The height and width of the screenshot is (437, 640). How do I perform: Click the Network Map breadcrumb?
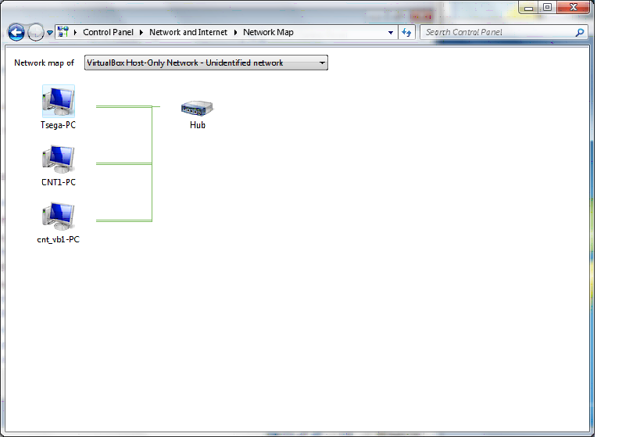[x=268, y=32]
